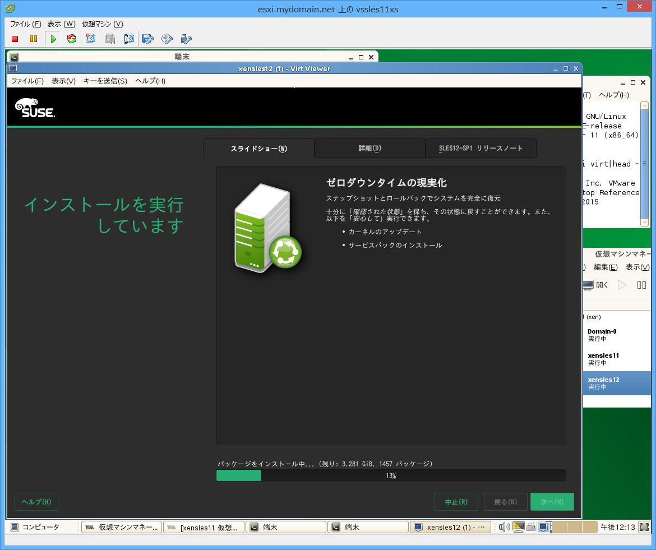The height and width of the screenshot is (550, 656).
Task: Open 表示(V) menu in virtual machine manager
Action: coord(637,267)
